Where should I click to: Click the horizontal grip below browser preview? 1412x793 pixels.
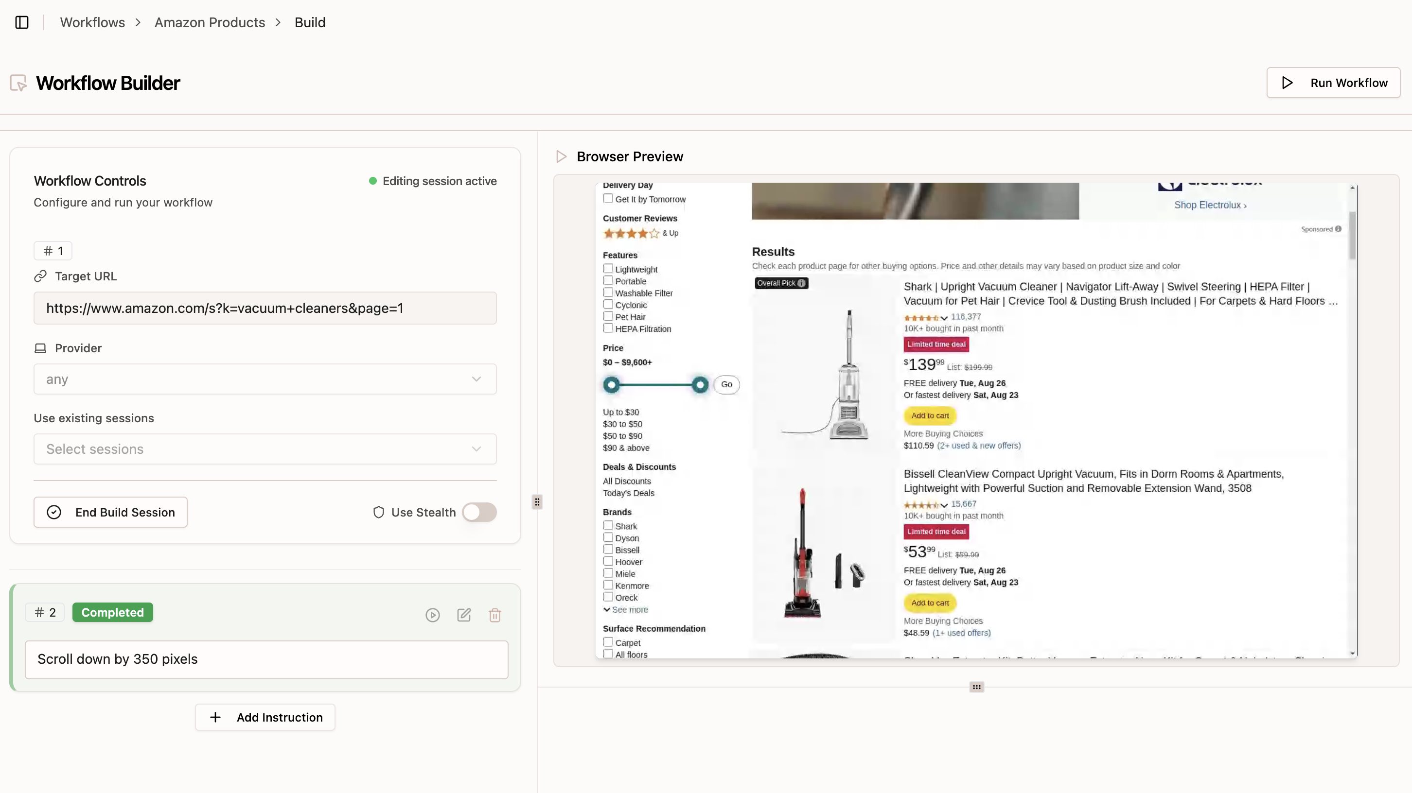pyautogui.click(x=976, y=687)
